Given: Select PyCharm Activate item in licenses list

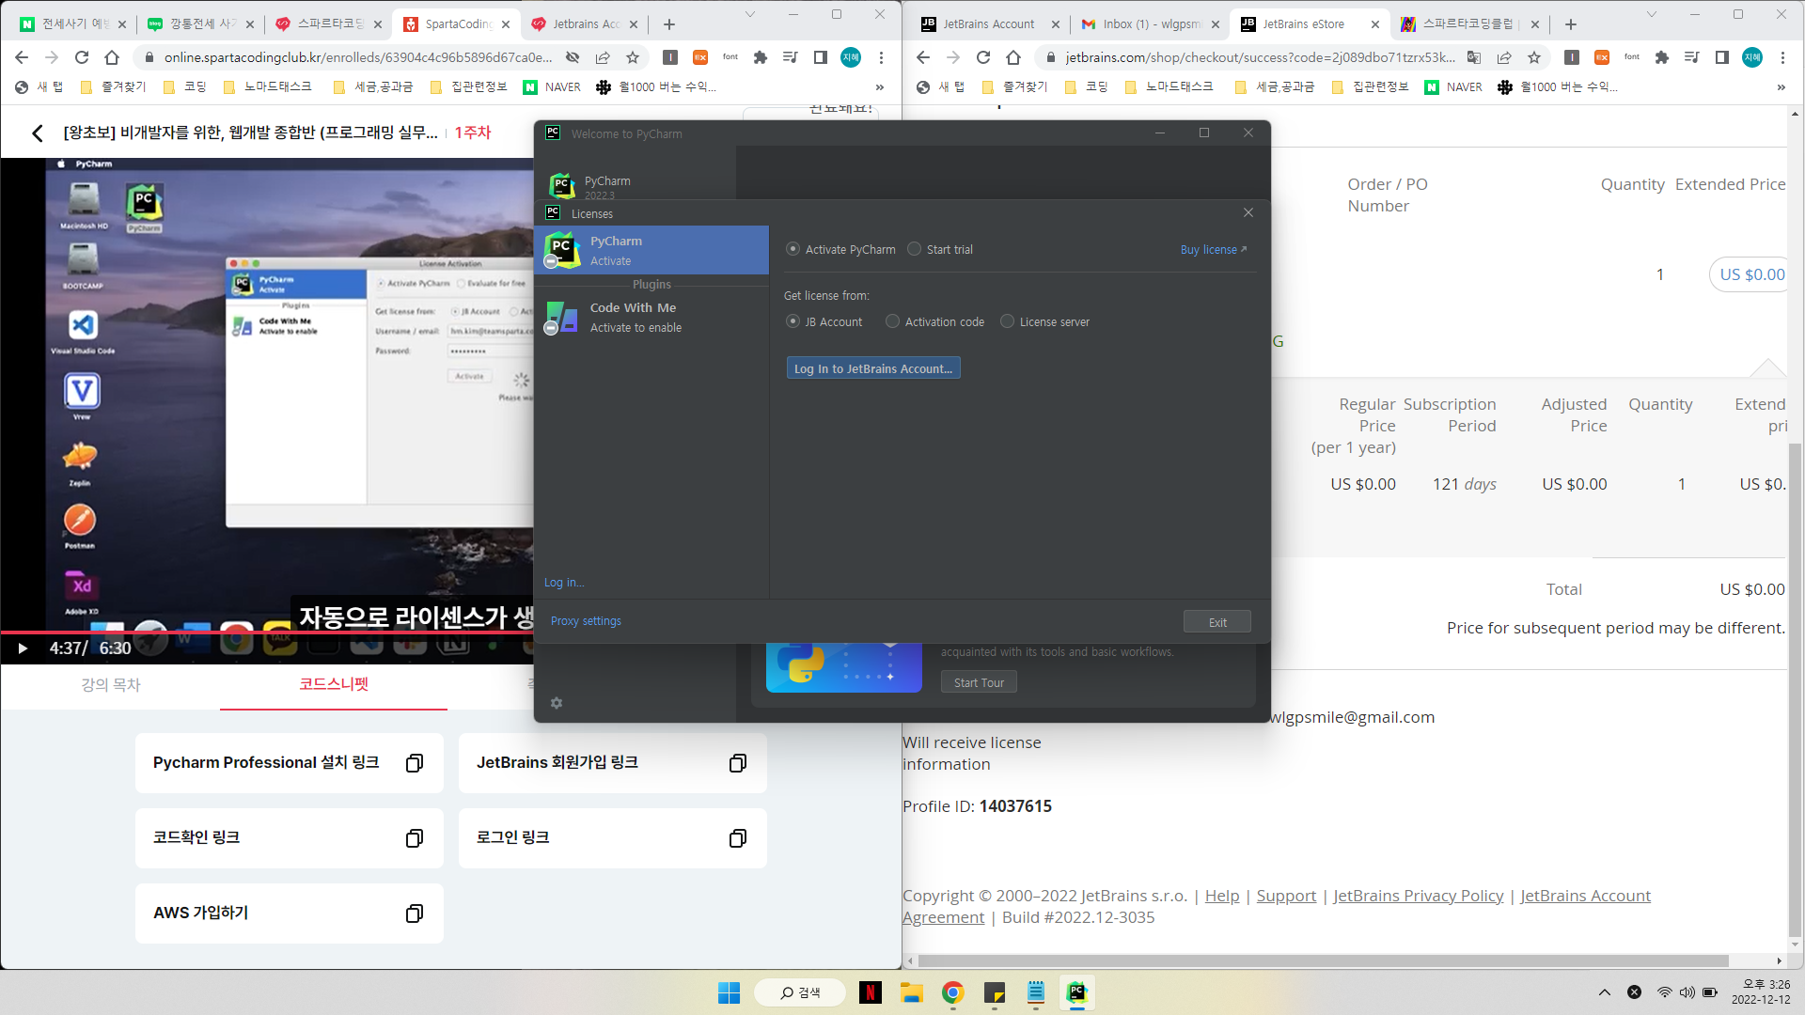Looking at the screenshot, I should pyautogui.click(x=651, y=250).
